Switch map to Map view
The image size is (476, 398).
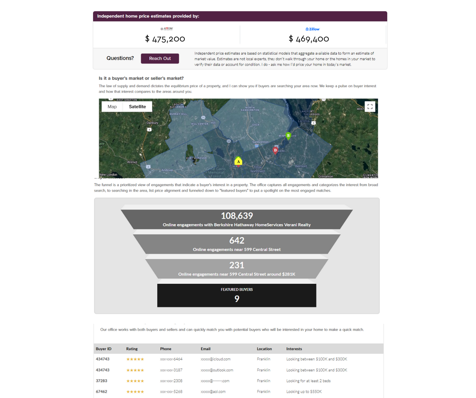(112, 107)
